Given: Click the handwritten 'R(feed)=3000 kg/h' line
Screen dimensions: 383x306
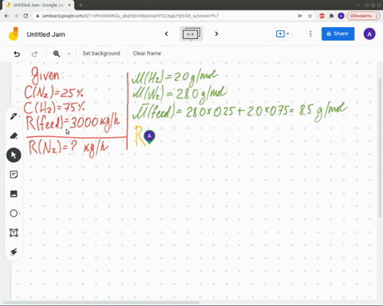Looking at the screenshot, I should [x=73, y=123].
